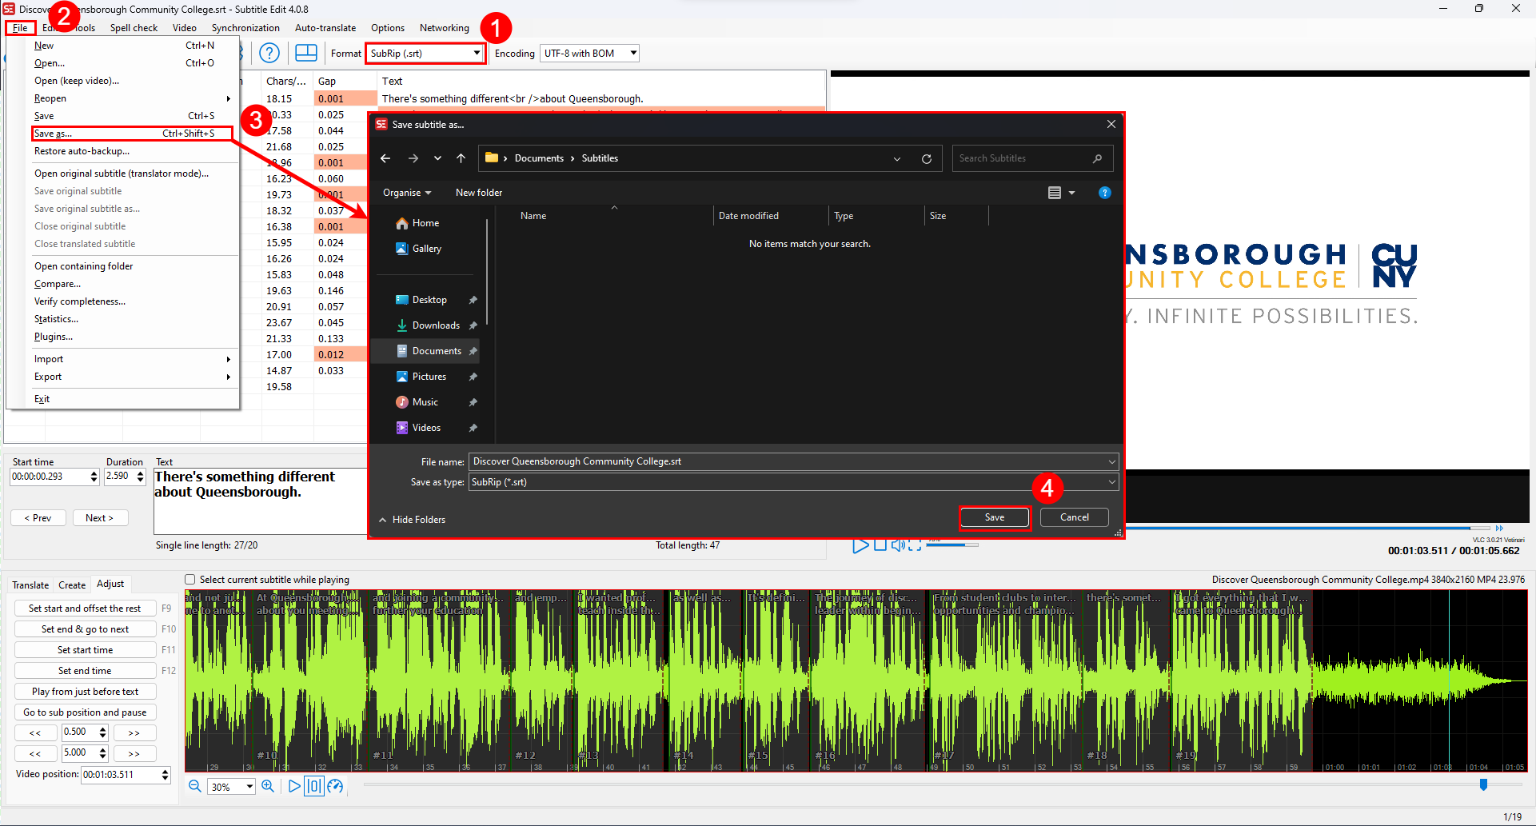Click the video position progress slider
Viewport: 1536px width, 826px height.
click(1307, 528)
